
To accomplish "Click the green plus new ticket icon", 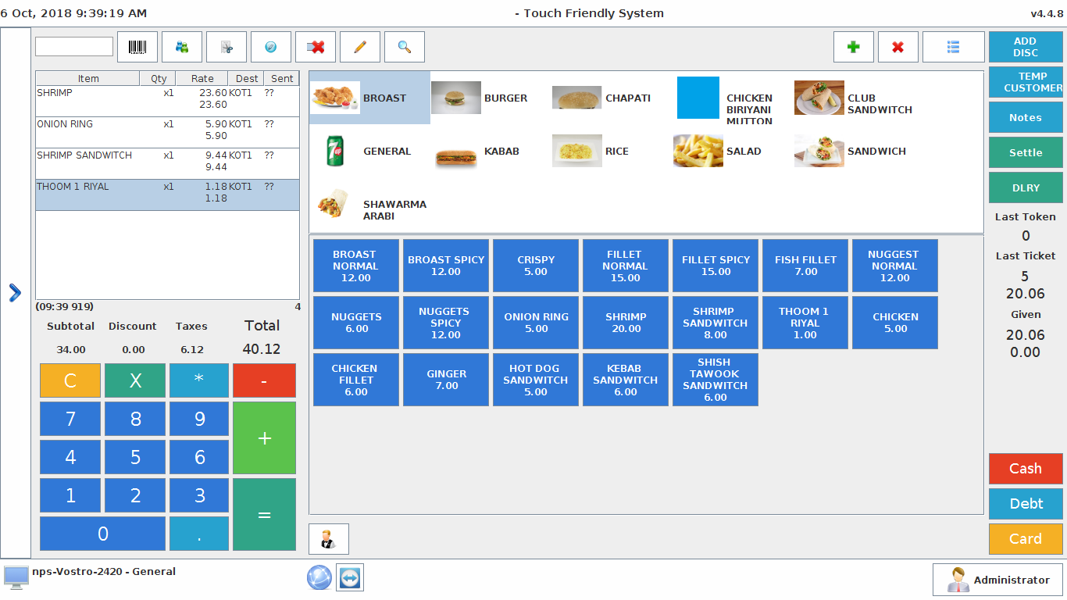I will pos(854,47).
